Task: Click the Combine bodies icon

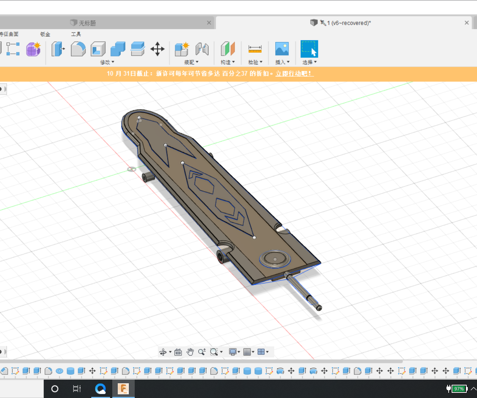Action: coord(118,49)
